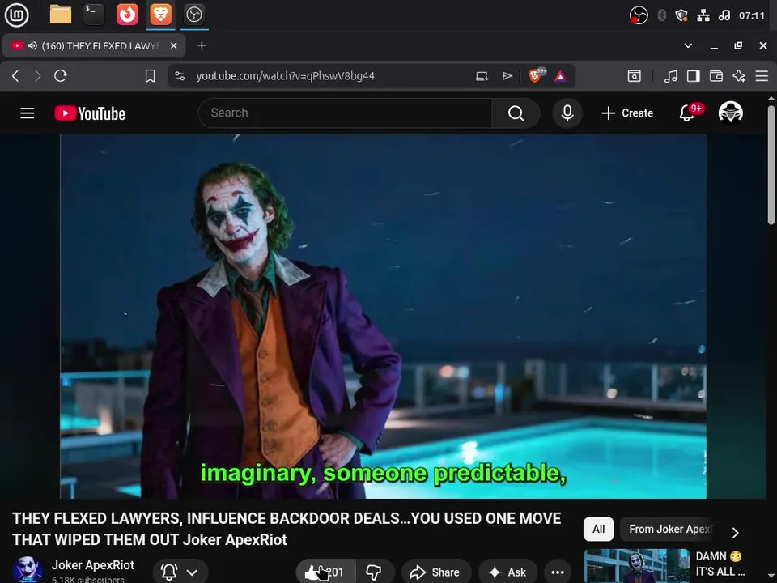Select the THEY FLEXED LAWYE browser tab
This screenshot has width=777, height=583.
[94, 45]
